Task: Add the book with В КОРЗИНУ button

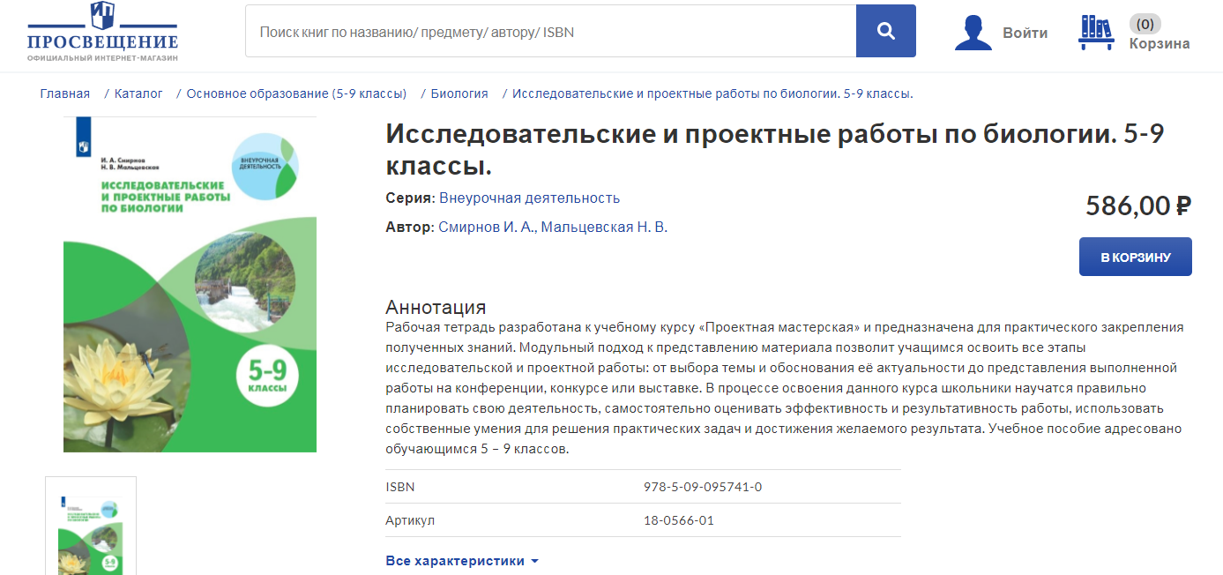Action: 1135,257
